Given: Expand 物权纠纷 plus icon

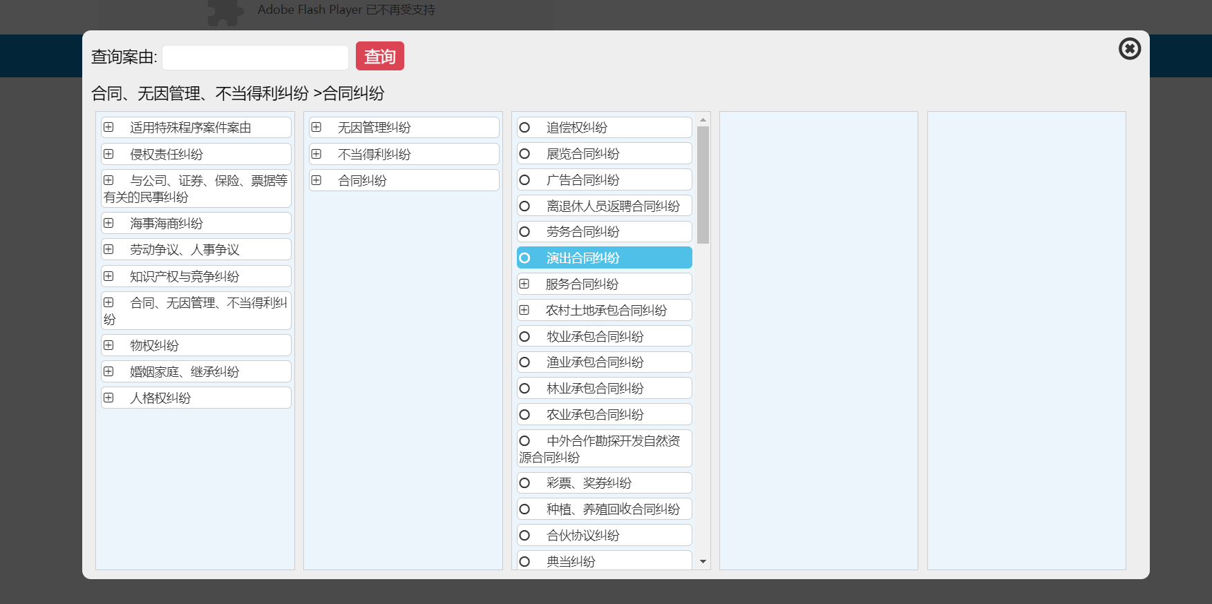Looking at the screenshot, I should [108, 345].
